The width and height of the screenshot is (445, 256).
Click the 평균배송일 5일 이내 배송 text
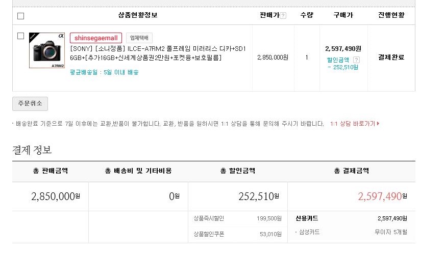click(104, 72)
